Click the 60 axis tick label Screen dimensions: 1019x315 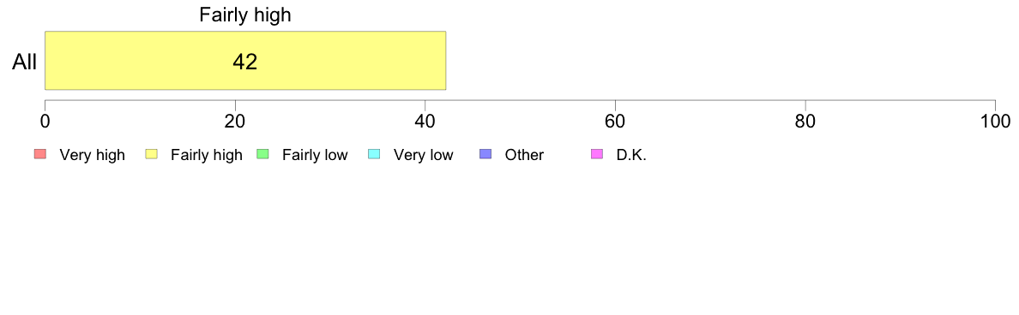tap(615, 121)
